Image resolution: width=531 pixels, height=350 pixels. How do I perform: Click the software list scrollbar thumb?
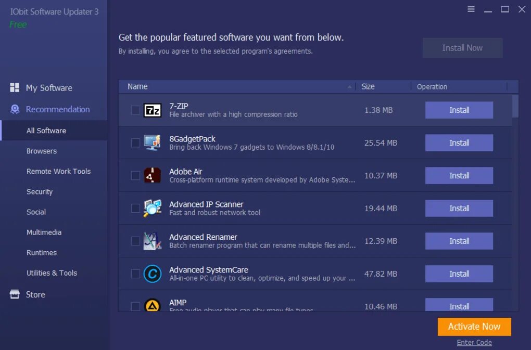tap(515, 106)
